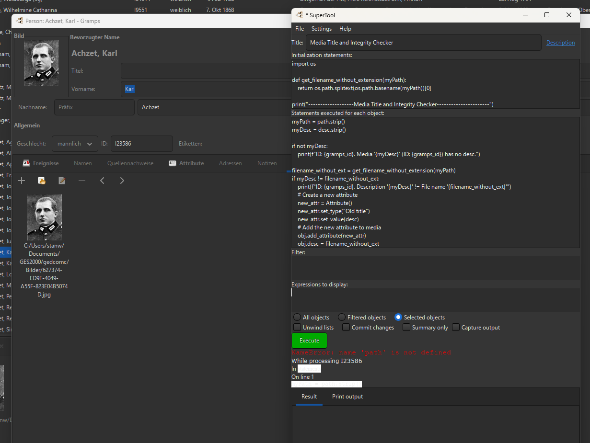Click the Titel input field
This screenshot has width=590, height=443.
(206, 71)
